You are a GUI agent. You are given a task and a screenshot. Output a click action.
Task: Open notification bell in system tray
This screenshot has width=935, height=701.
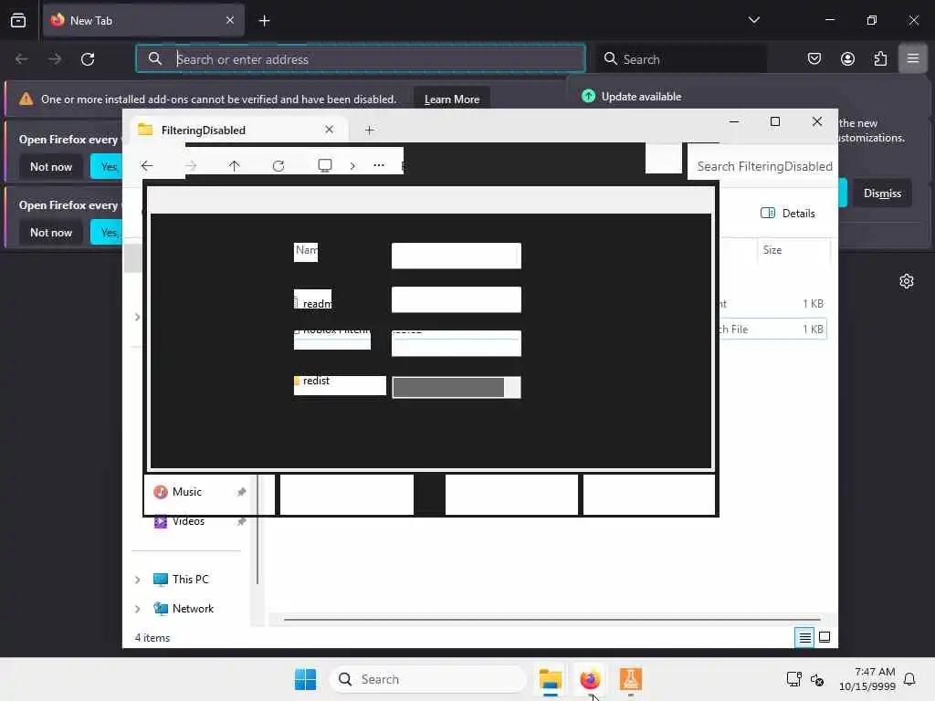(909, 679)
